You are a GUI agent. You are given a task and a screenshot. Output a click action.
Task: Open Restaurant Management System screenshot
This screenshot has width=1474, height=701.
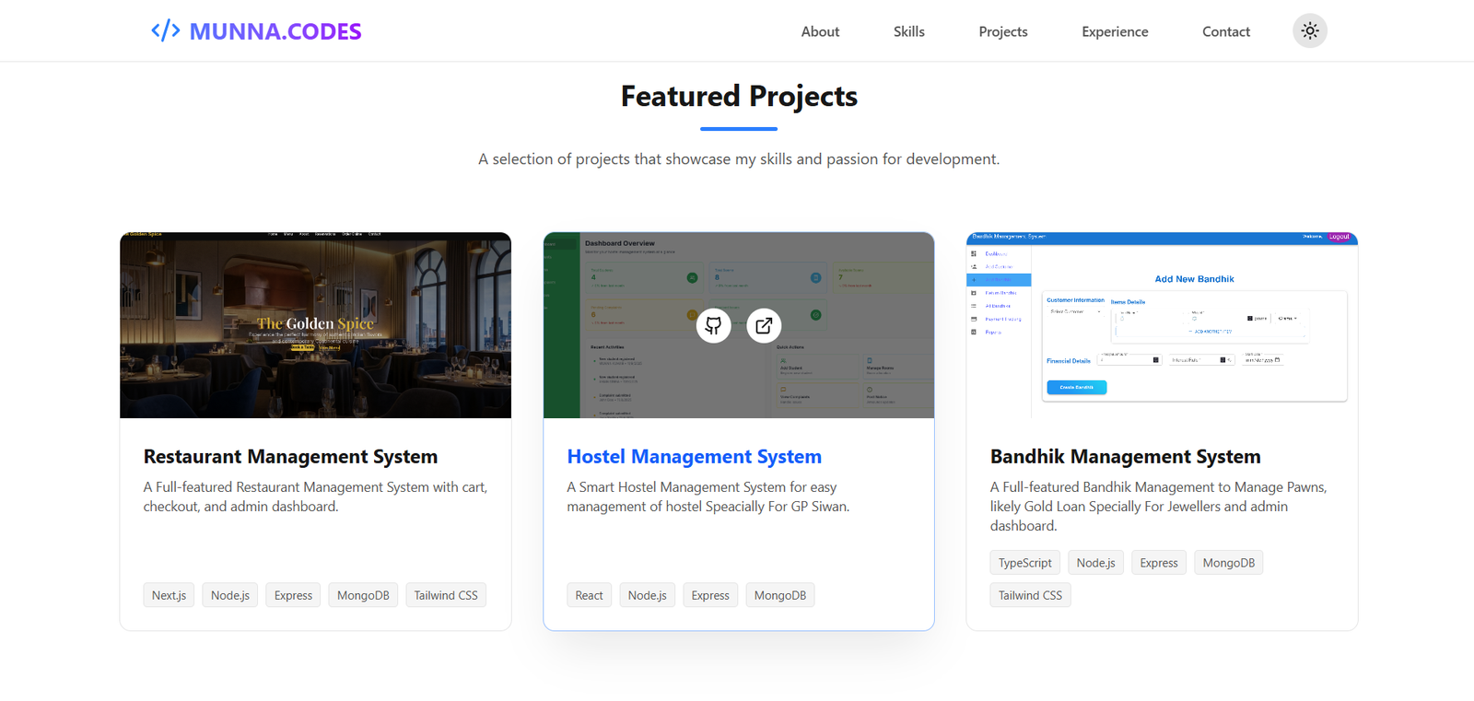tap(315, 325)
